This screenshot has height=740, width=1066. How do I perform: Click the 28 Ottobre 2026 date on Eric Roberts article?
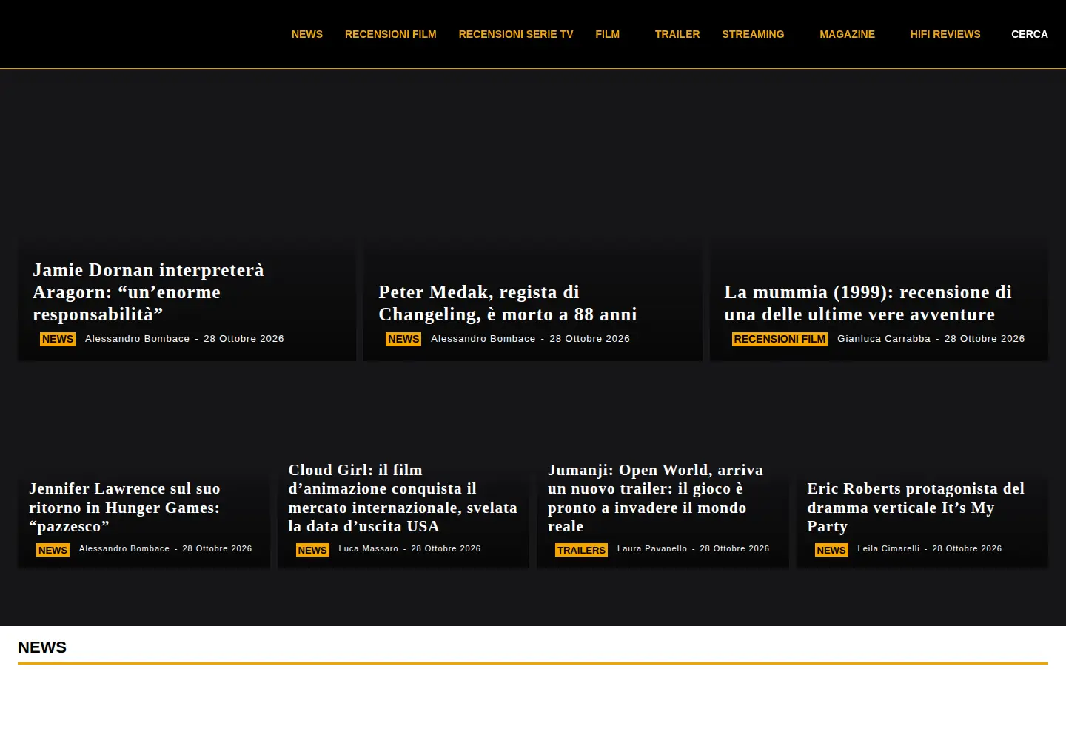(967, 548)
